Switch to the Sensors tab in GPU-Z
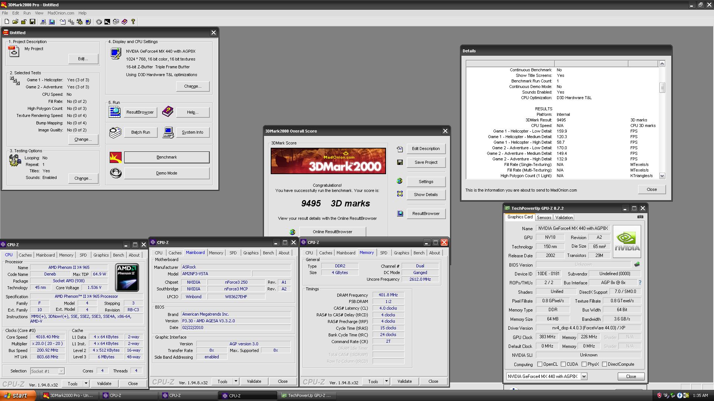The height and width of the screenshot is (401, 714). point(544,218)
